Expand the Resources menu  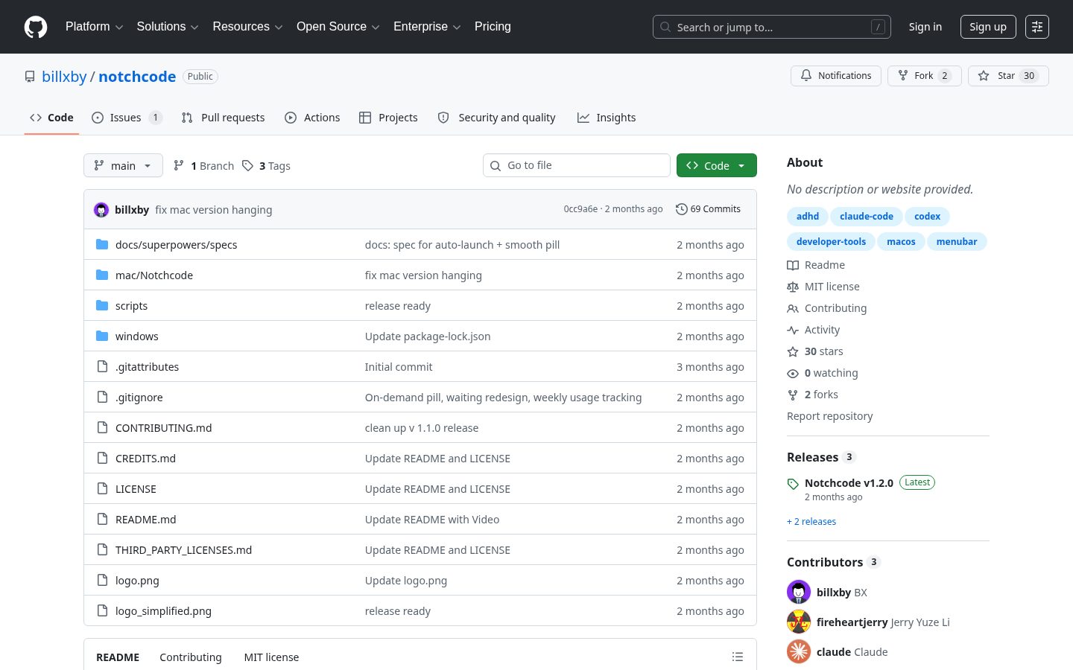click(x=247, y=27)
